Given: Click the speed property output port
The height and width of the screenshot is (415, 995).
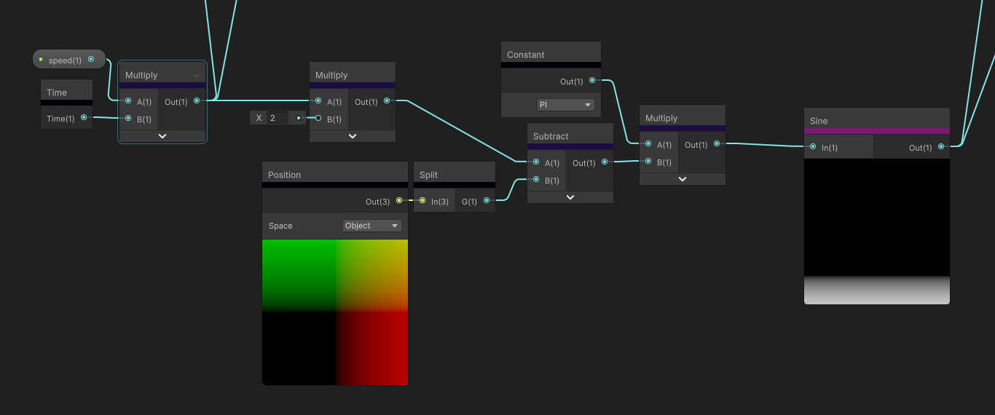Looking at the screenshot, I should [91, 60].
